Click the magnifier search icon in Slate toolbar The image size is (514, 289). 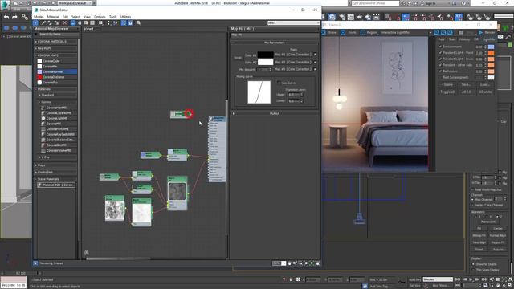138,23
